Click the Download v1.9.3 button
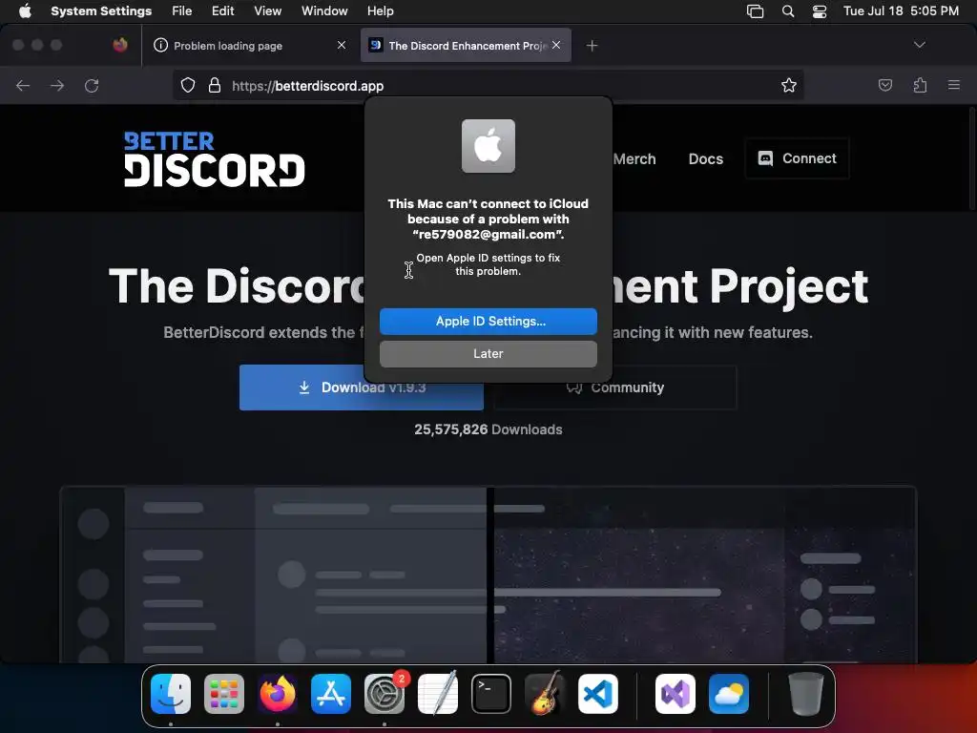977x733 pixels. tap(362, 387)
